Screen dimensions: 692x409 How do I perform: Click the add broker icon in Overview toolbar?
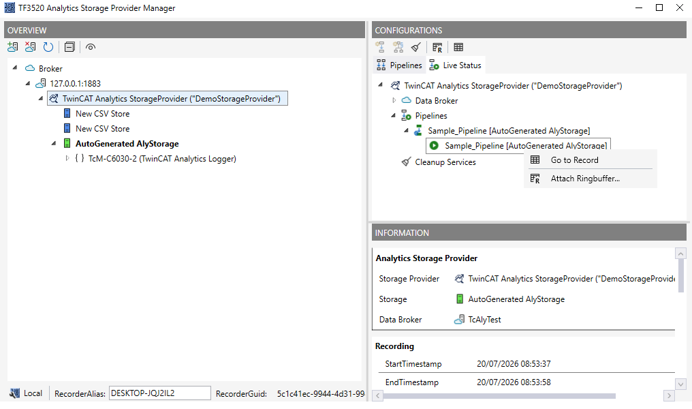[x=13, y=47]
